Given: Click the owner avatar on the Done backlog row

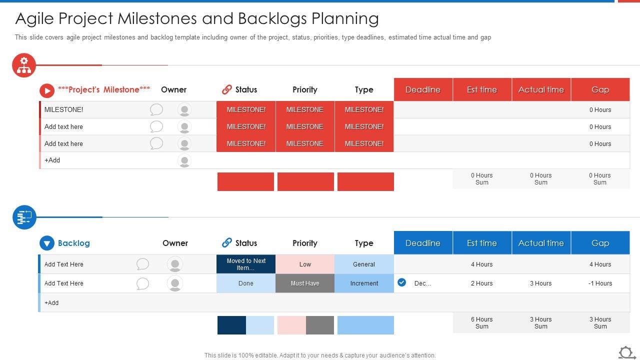Looking at the screenshot, I should click(x=174, y=283).
